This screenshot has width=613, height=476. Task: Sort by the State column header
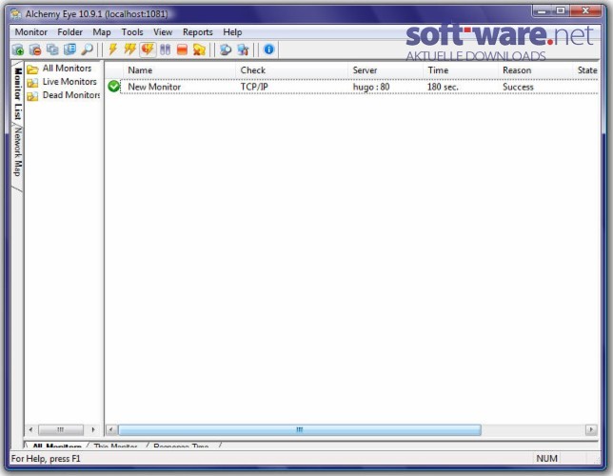click(x=586, y=70)
